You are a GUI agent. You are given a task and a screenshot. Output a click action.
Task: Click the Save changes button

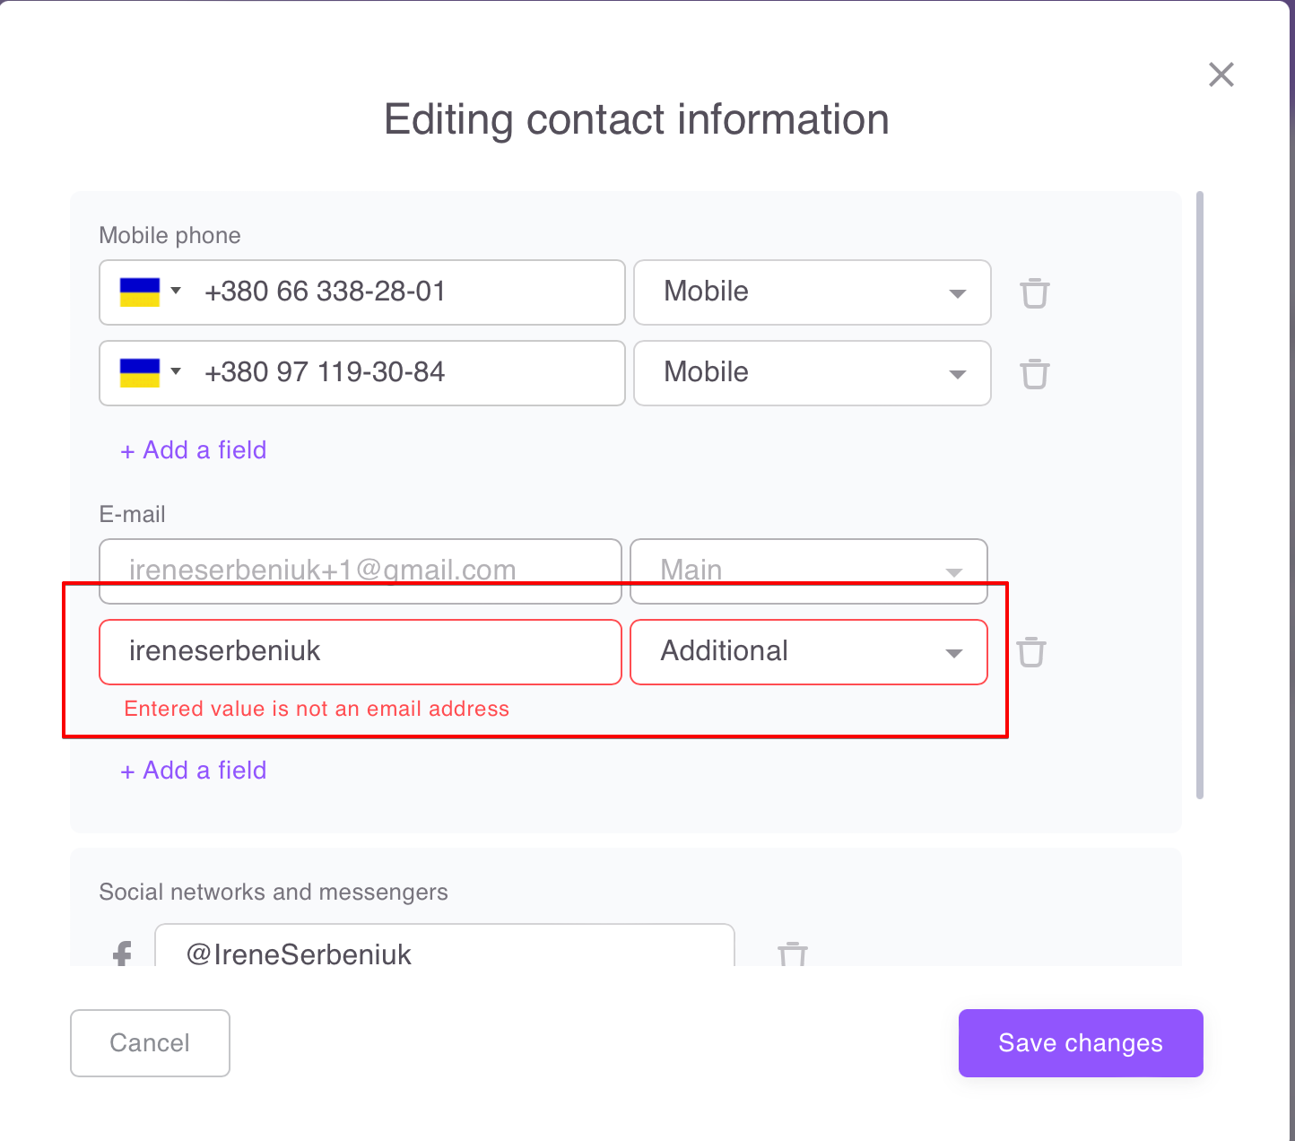[x=1080, y=1043]
